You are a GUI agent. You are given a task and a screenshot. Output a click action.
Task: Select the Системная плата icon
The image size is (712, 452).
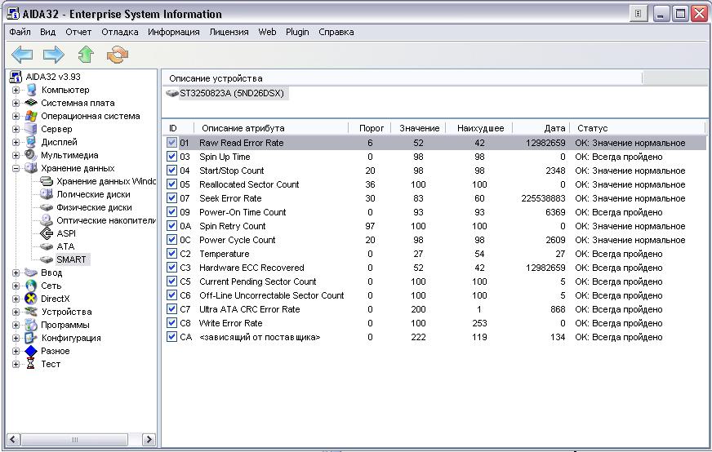coord(31,103)
